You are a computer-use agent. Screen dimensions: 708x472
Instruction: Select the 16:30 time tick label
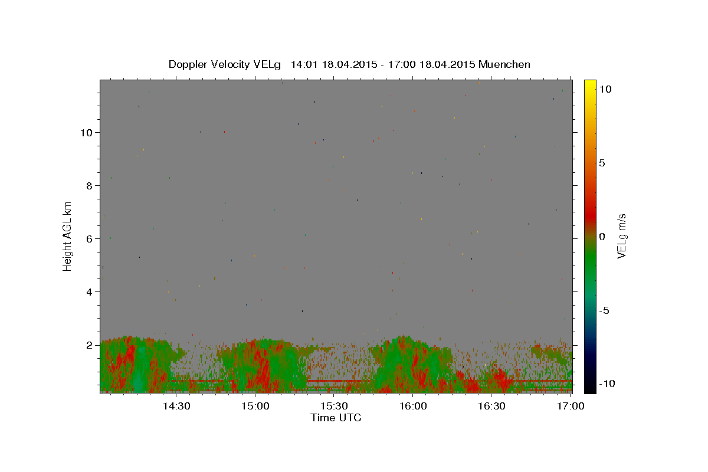click(x=491, y=406)
